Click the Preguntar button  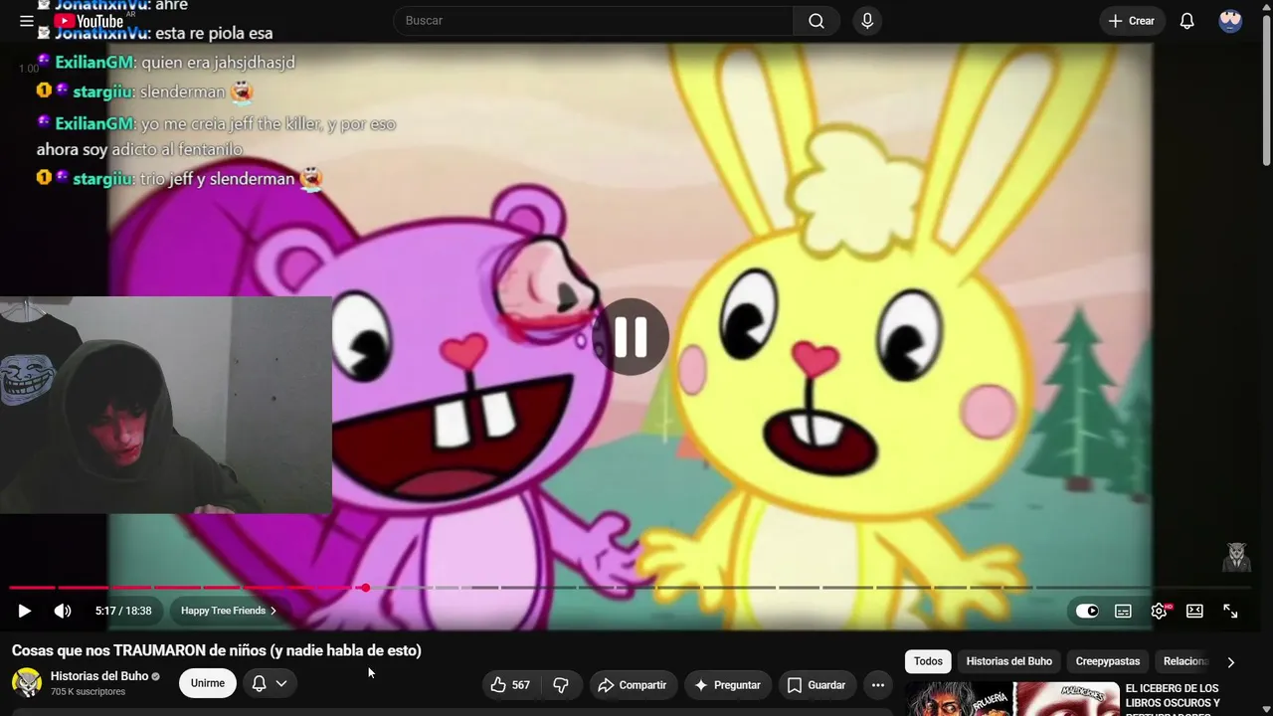pos(727,684)
